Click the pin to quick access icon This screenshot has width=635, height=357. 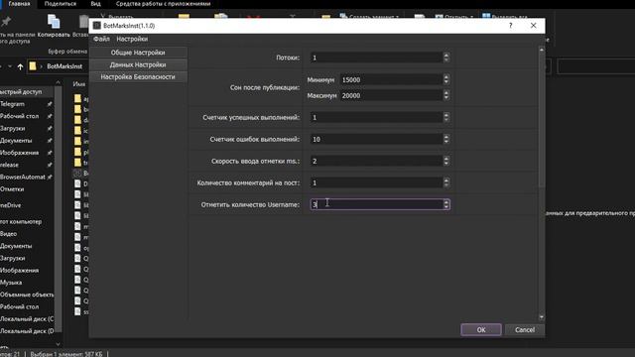point(7,21)
